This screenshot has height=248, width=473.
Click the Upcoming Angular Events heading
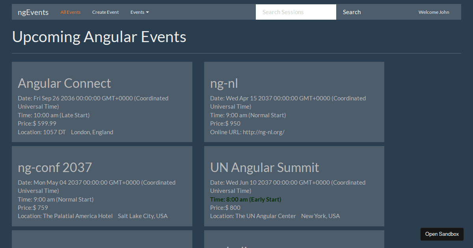[x=99, y=37]
